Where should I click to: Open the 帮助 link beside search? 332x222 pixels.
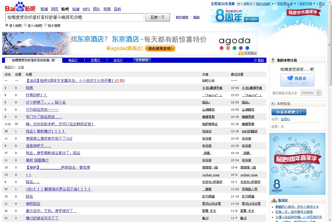click(x=197, y=17)
